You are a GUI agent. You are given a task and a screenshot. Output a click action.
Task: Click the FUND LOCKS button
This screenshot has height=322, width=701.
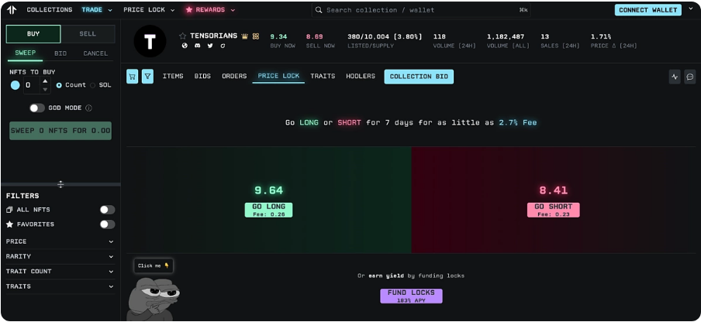(x=411, y=296)
